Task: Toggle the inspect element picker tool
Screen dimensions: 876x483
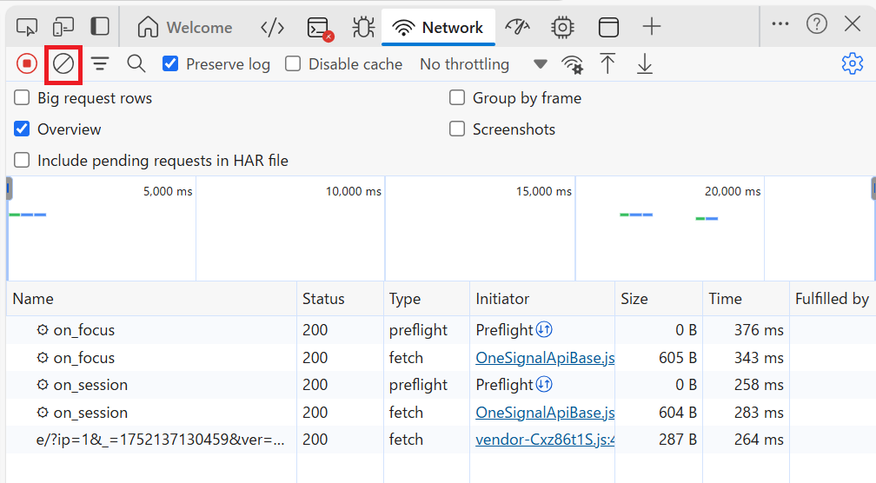Action: point(27,27)
